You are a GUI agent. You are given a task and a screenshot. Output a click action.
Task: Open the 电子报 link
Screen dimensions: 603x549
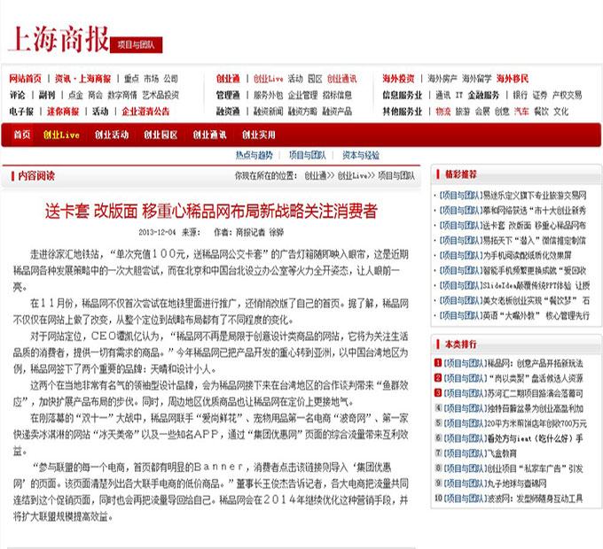click(21, 112)
